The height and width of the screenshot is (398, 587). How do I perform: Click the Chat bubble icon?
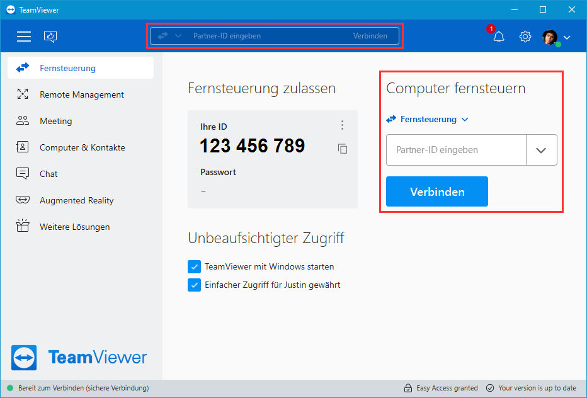click(23, 173)
